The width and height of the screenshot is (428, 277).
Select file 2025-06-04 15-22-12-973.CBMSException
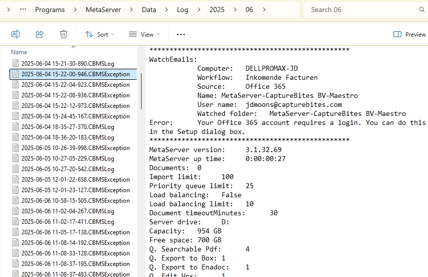[75, 106]
